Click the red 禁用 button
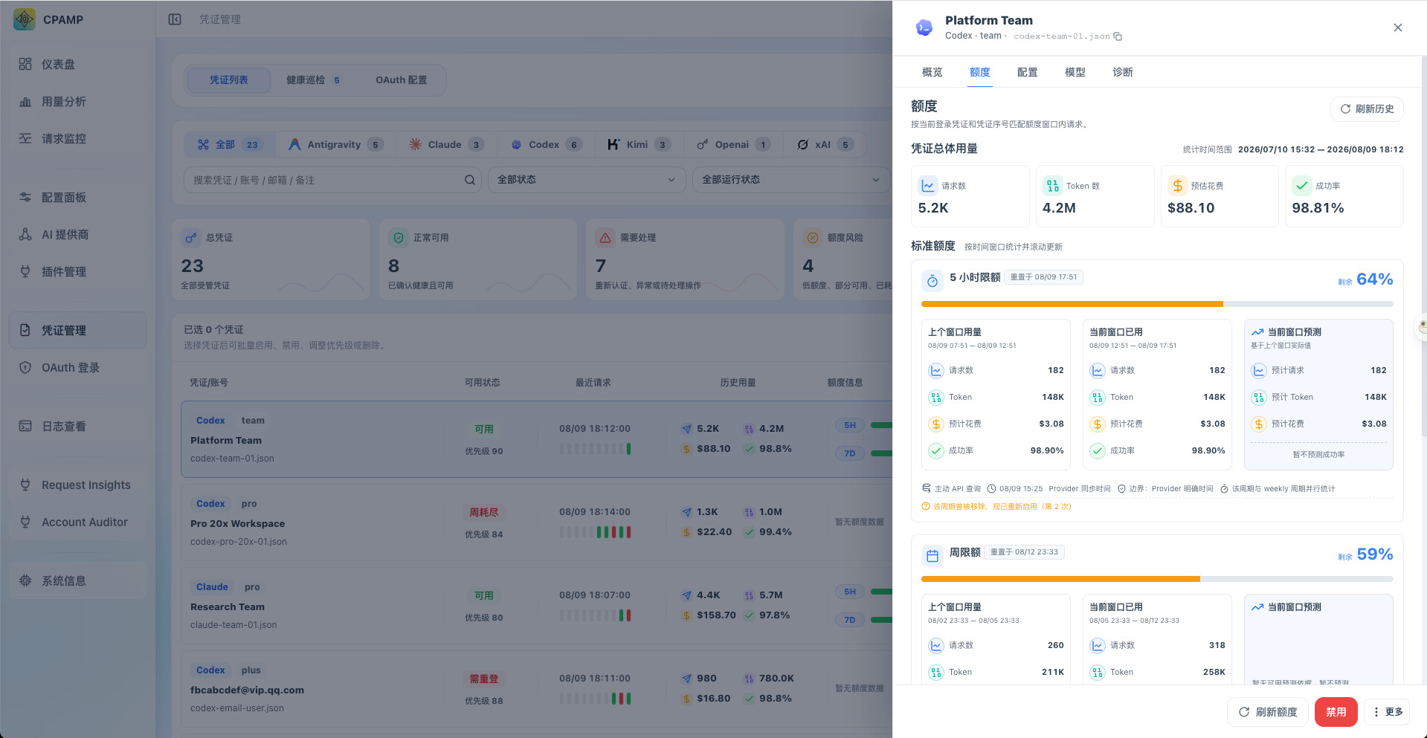The height and width of the screenshot is (738, 1427). click(x=1336, y=712)
